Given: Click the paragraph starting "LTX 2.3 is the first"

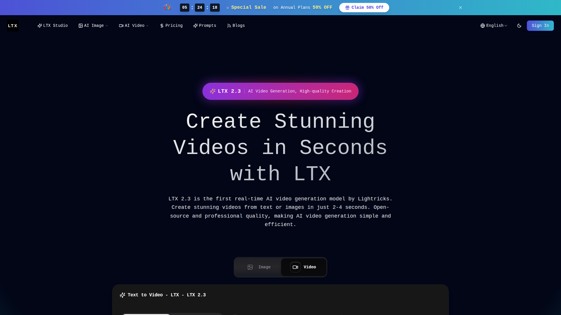Looking at the screenshot, I should pyautogui.click(x=280, y=212).
